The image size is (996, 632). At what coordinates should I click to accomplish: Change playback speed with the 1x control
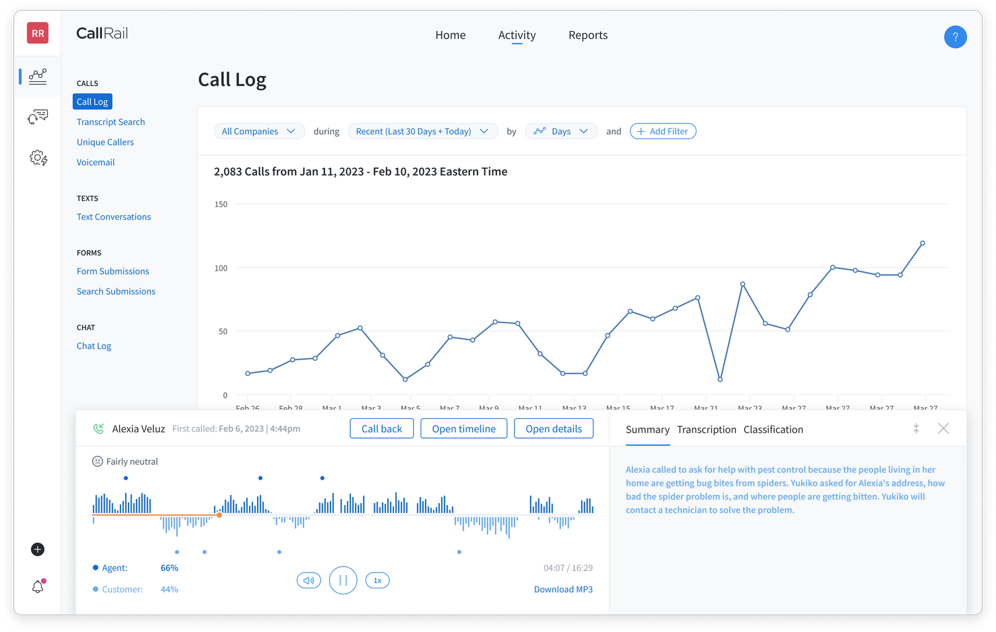tap(377, 580)
